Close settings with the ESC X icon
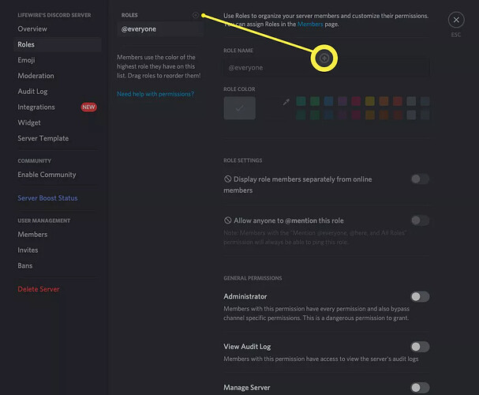 (456, 20)
